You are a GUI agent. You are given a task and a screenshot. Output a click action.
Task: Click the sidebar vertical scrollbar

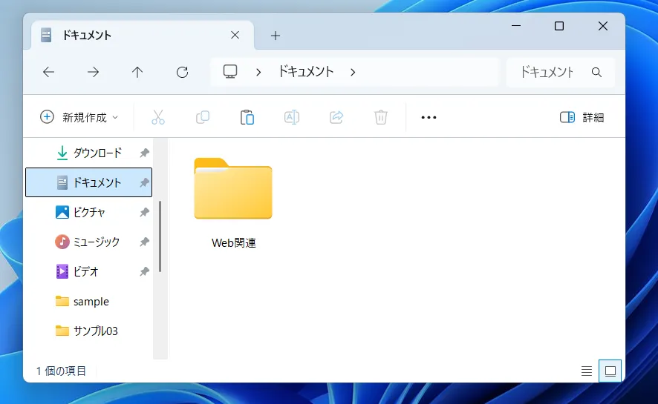coord(160,236)
